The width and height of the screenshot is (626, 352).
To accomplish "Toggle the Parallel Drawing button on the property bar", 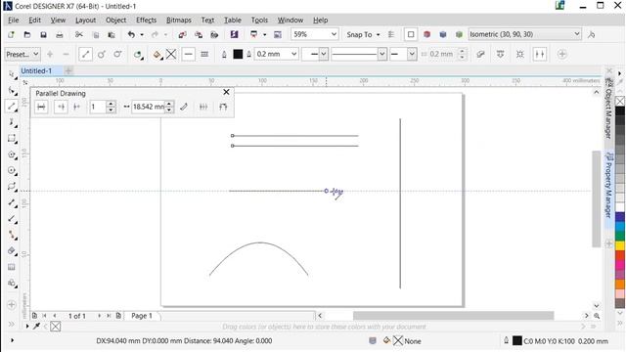I will coord(540,55).
